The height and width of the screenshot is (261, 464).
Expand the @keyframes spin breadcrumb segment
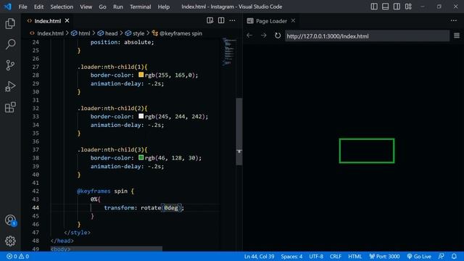tap(181, 33)
